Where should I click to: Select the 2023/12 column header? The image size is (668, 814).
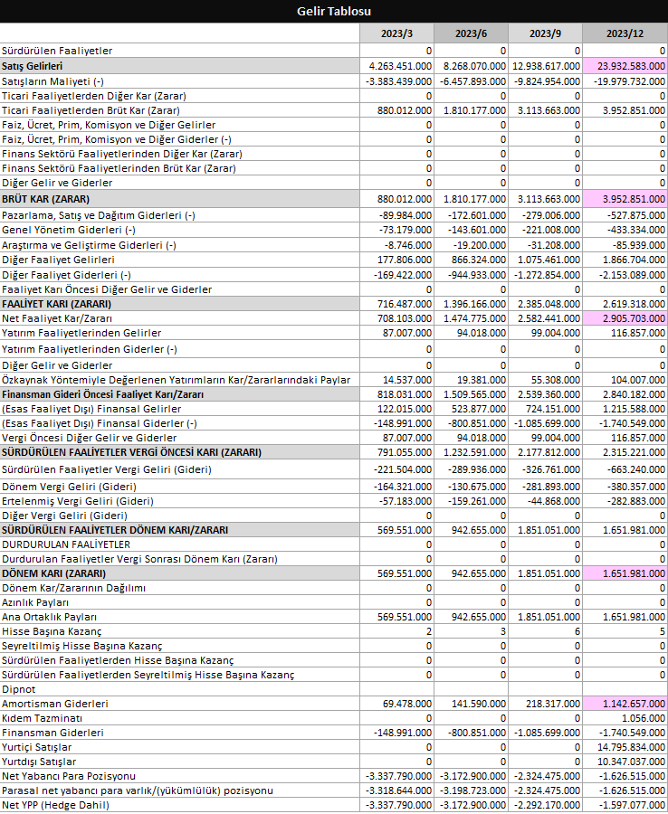(x=625, y=33)
